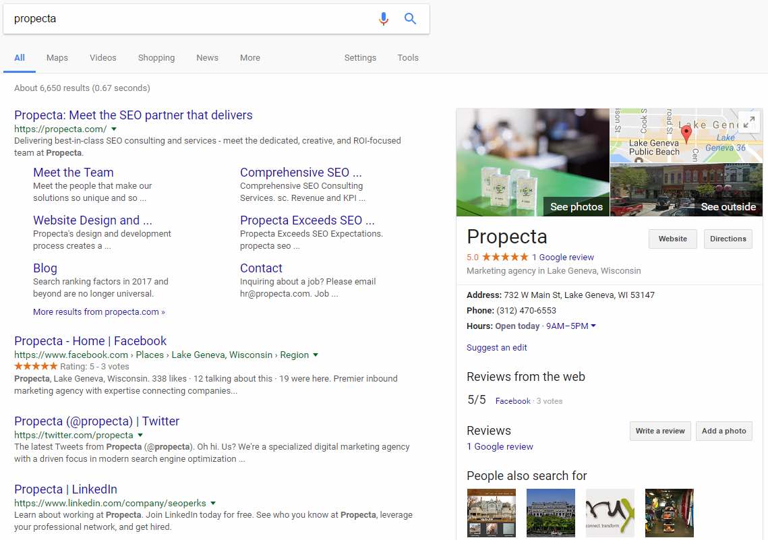Click fourth People also search thumbnail of shop interior
This screenshot has width=768, height=540.
tap(669, 512)
